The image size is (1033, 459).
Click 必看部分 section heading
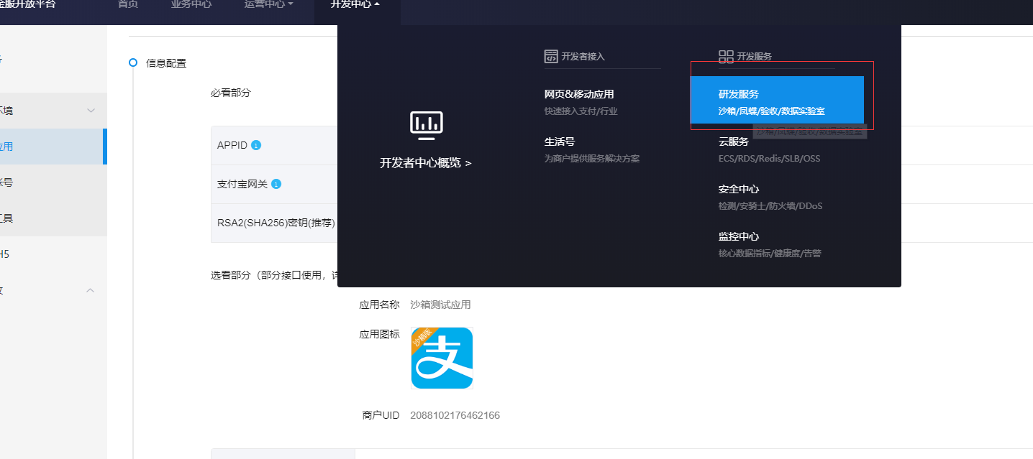tap(231, 93)
